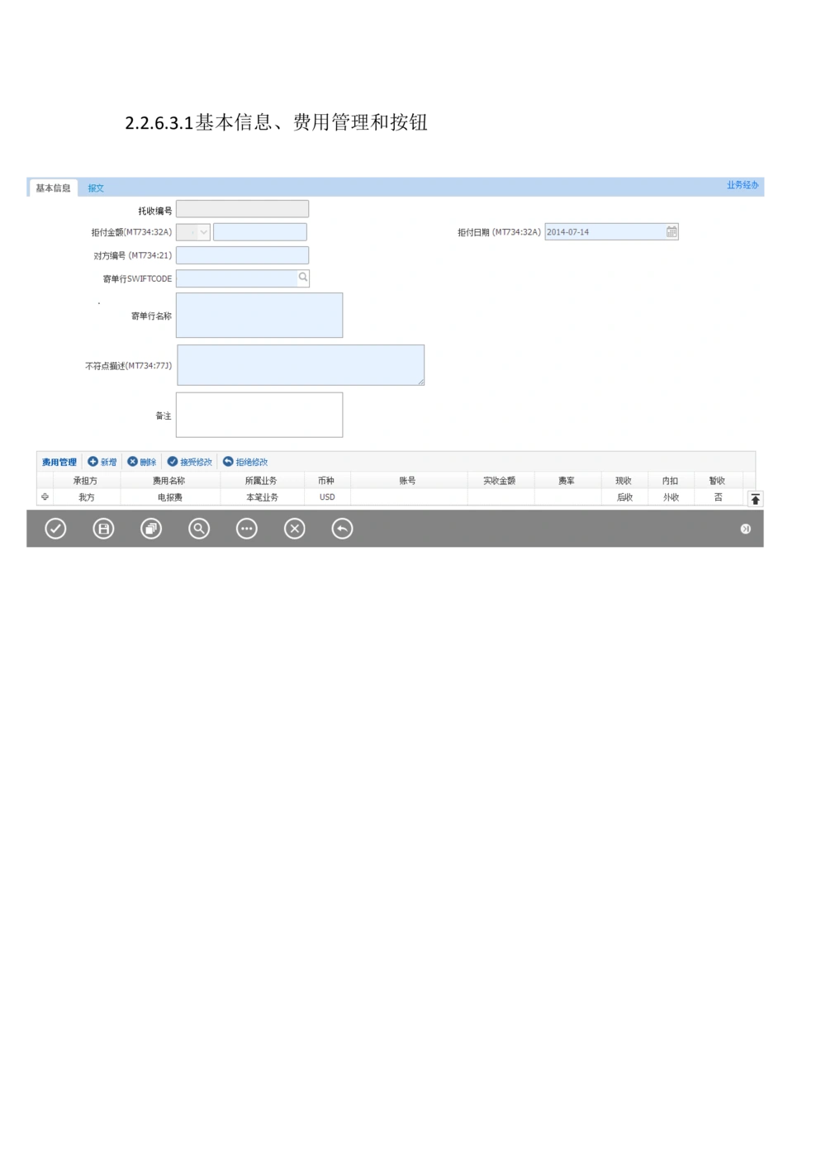Click the 删除 button in fee management
Image resolution: width=826 pixels, height=1169 pixels.
pyautogui.click(x=142, y=462)
